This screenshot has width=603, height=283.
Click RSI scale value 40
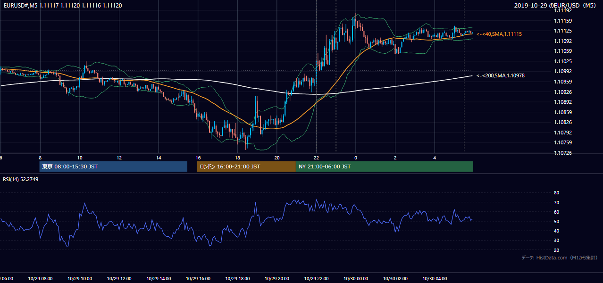tap(556, 231)
